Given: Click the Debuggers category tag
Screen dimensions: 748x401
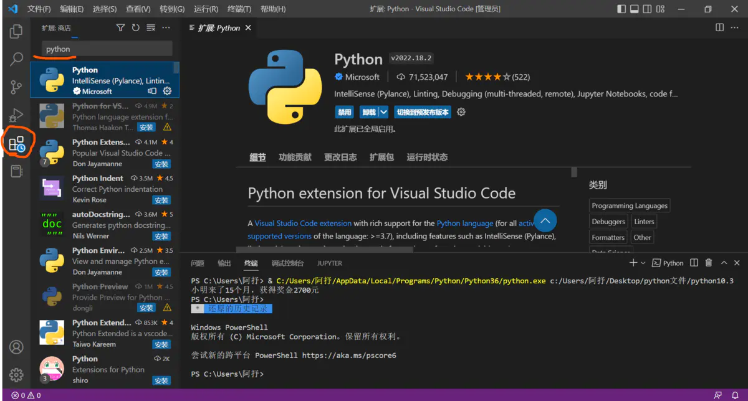Looking at the screenshot, I should click(608, 222).
